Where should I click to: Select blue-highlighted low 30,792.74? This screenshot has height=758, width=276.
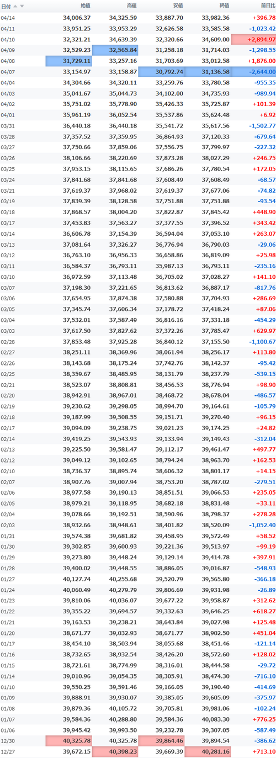[161, 72]
